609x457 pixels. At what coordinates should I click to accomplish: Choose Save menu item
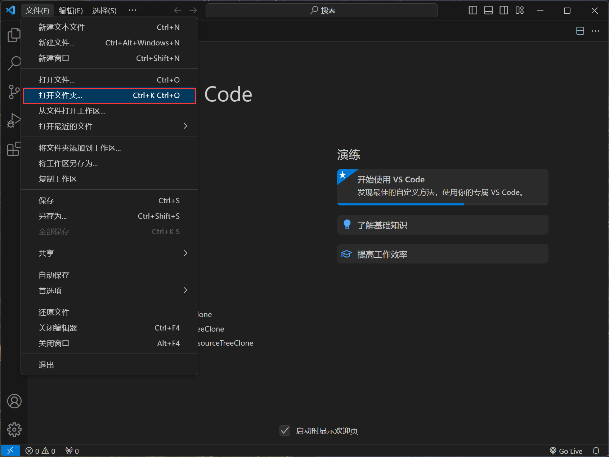(109, 200)
